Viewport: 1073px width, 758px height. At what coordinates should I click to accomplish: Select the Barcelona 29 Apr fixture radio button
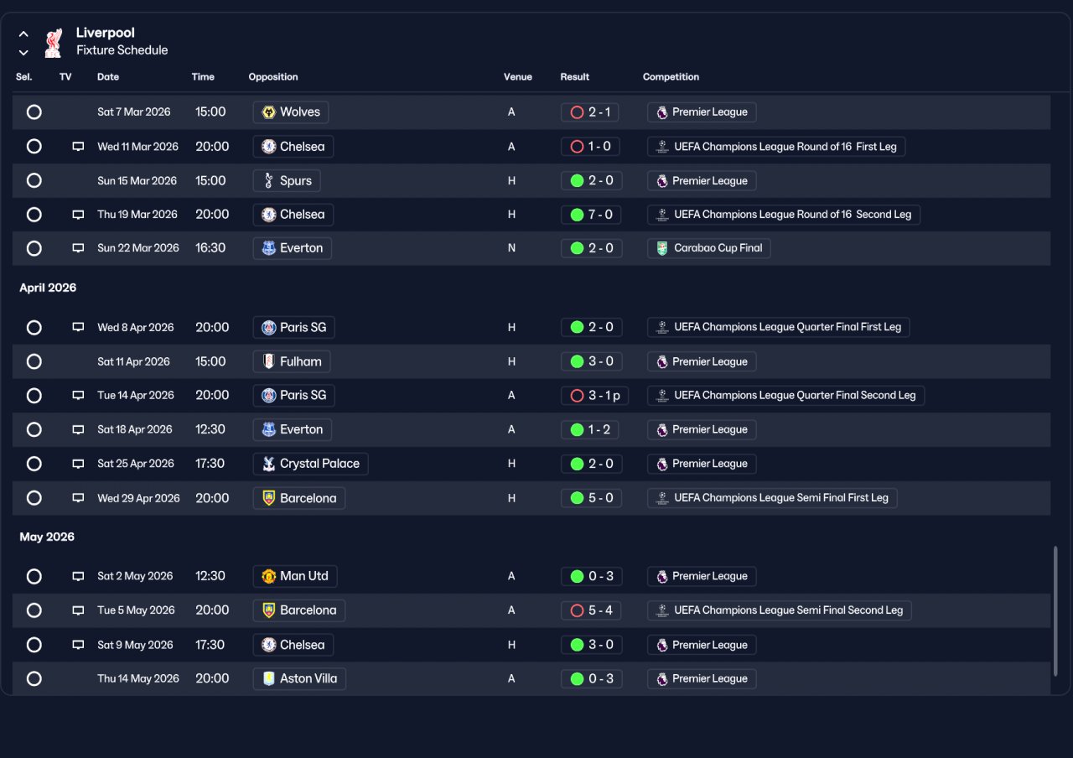tap(34, 498)
